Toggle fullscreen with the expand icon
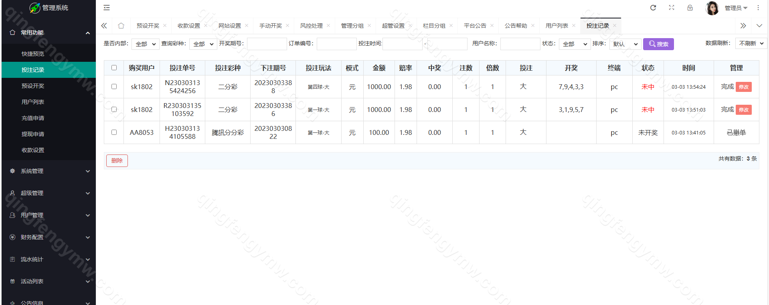This screenshot has width=769, height=305. coord(672,8)
